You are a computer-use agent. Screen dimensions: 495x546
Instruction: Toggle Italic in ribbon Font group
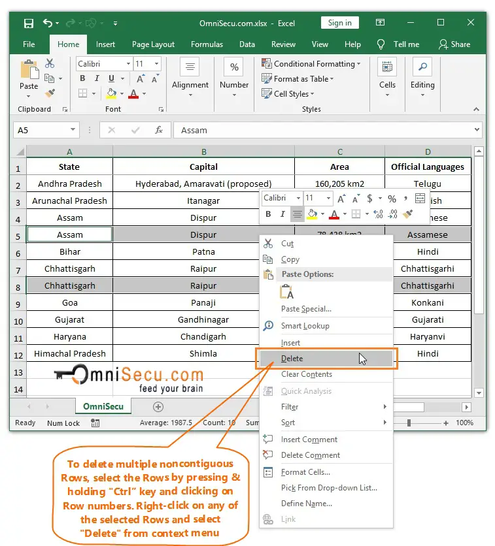[x=97, y=78]
